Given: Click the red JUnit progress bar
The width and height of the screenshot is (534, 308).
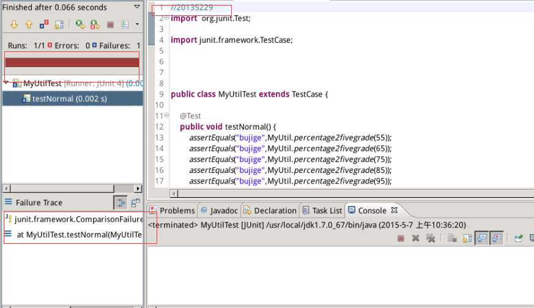Looking at the screenshot, I should (72, 62).
